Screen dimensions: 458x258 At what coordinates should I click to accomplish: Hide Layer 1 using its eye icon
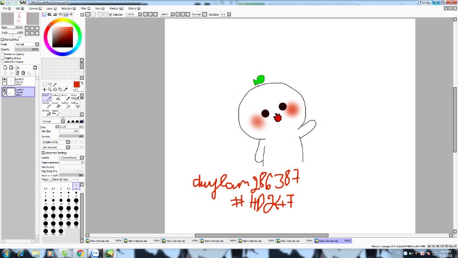(4, 79)
